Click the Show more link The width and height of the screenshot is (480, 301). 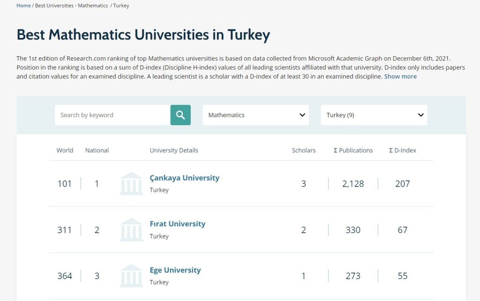[400, 76]
